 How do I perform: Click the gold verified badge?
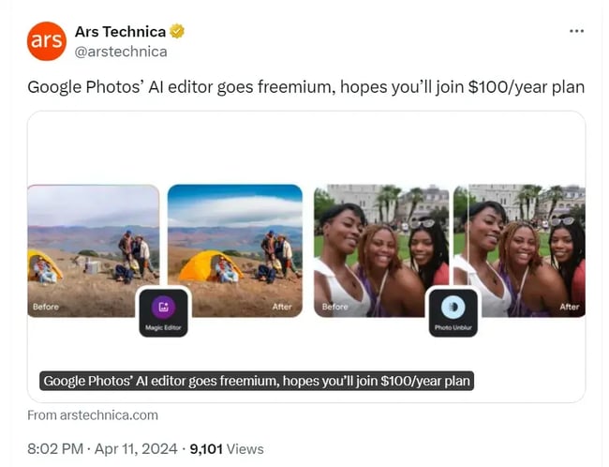point(177,32)
